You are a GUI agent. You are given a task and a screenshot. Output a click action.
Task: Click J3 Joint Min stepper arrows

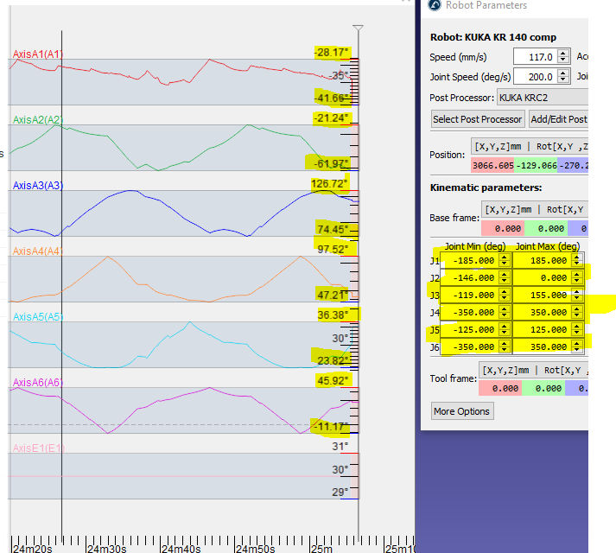505,296
